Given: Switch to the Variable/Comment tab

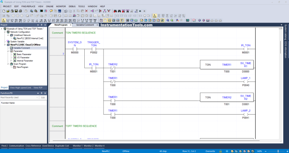Looking at the screenshot, I should [85, 25].
